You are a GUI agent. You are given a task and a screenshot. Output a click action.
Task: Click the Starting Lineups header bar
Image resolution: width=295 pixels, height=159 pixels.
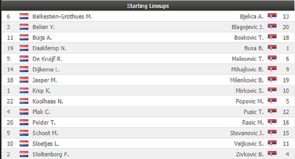pyautogui.click(x=147, y=6)
